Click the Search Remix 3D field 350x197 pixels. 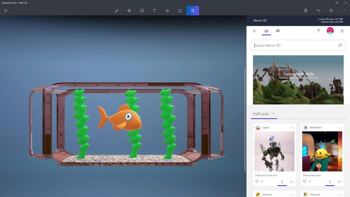294,45
